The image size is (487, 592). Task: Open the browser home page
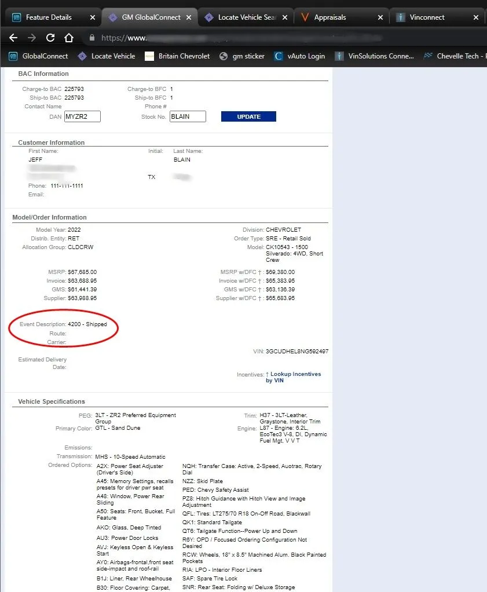tap(69, 38)
